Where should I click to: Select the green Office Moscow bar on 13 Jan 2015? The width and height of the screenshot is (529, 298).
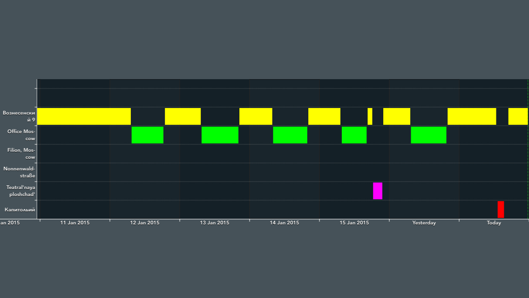click(x=220, y=135)
